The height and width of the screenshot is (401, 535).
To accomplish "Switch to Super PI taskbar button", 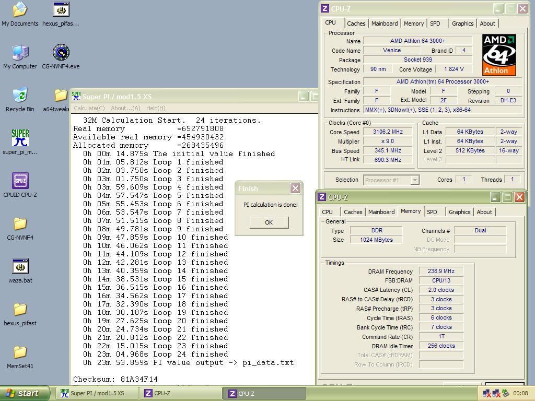I will coord(97,393).
